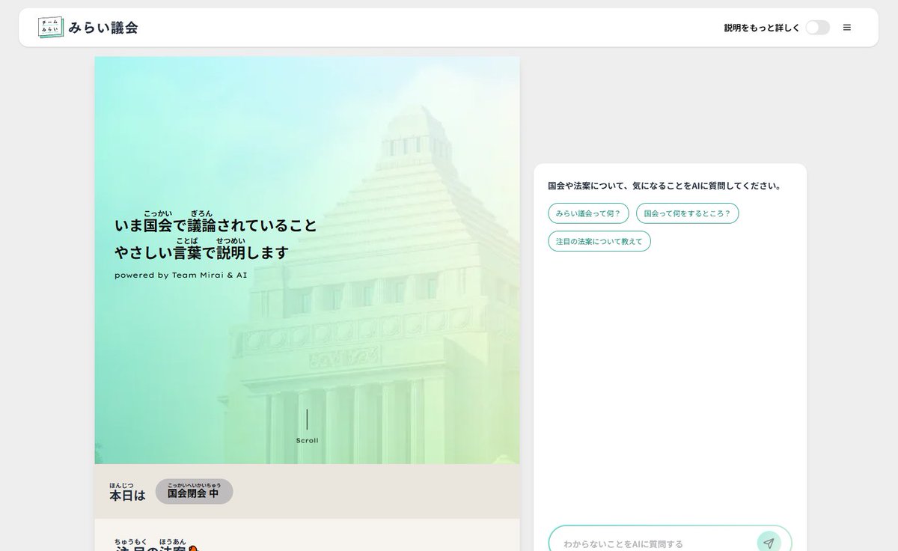This screenshot has width=898, height=551.
Task: Select '注目の法案について教えて' suggestion
Action: pos(599,242)
